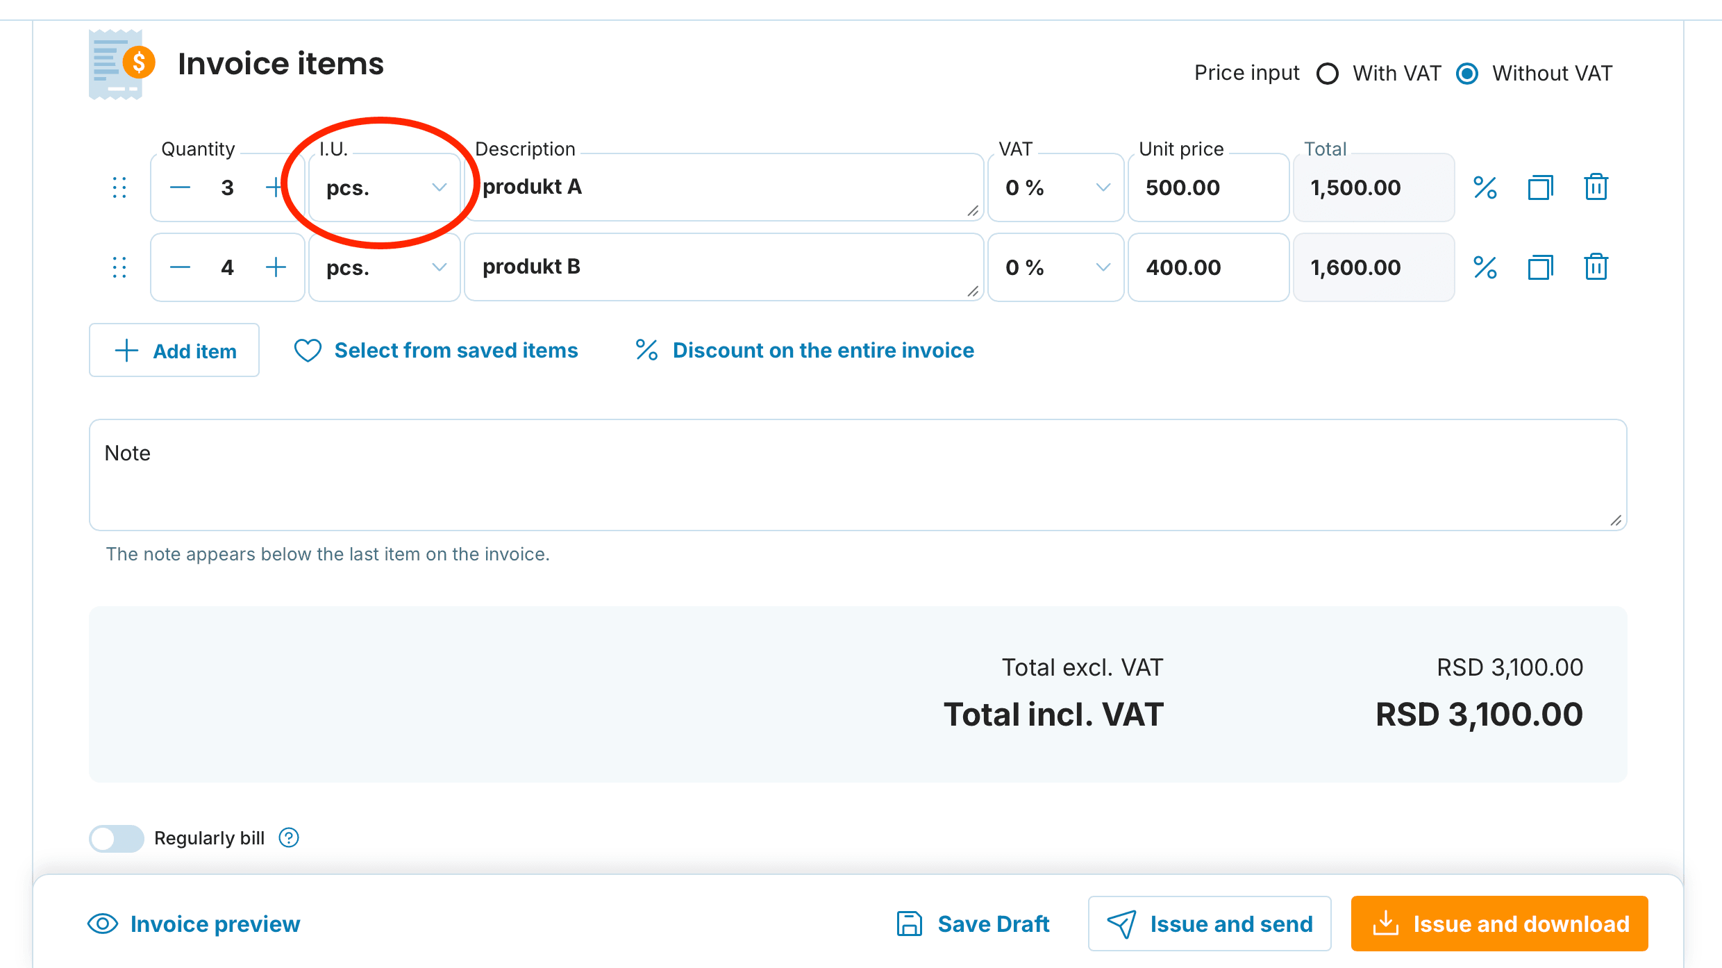Click total field showing 1,500.00
Viewport: 1722px width, 968px height.
1373,187
